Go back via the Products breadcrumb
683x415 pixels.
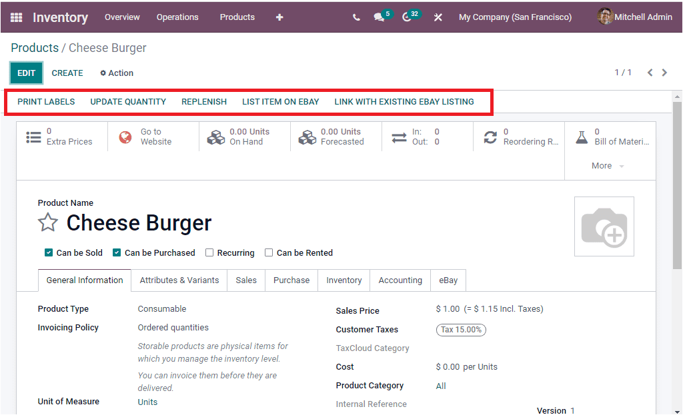tap(34, 47)
